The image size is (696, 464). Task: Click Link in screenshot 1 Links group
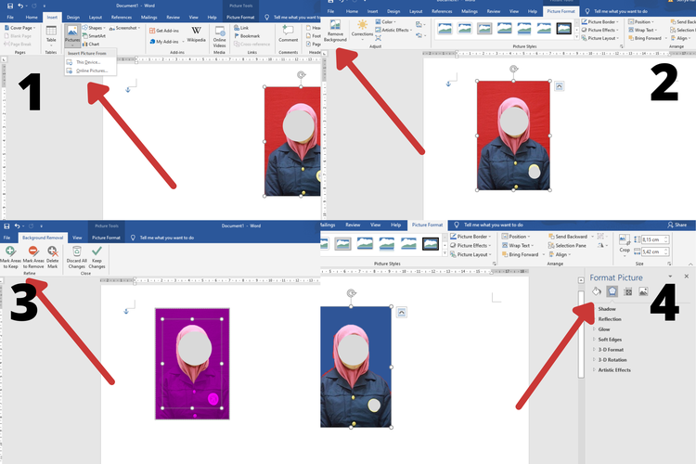241,28
